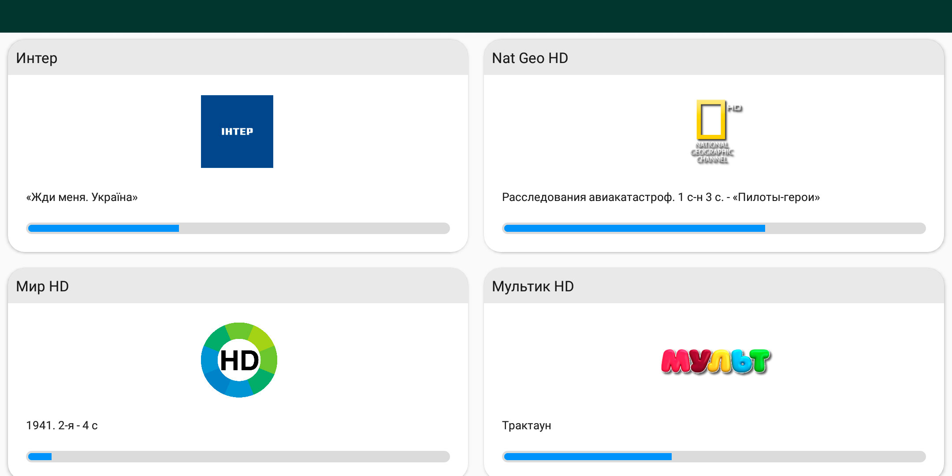Click the Мультик HD progress bar
The image size is (952, 476).
(714, 457)
